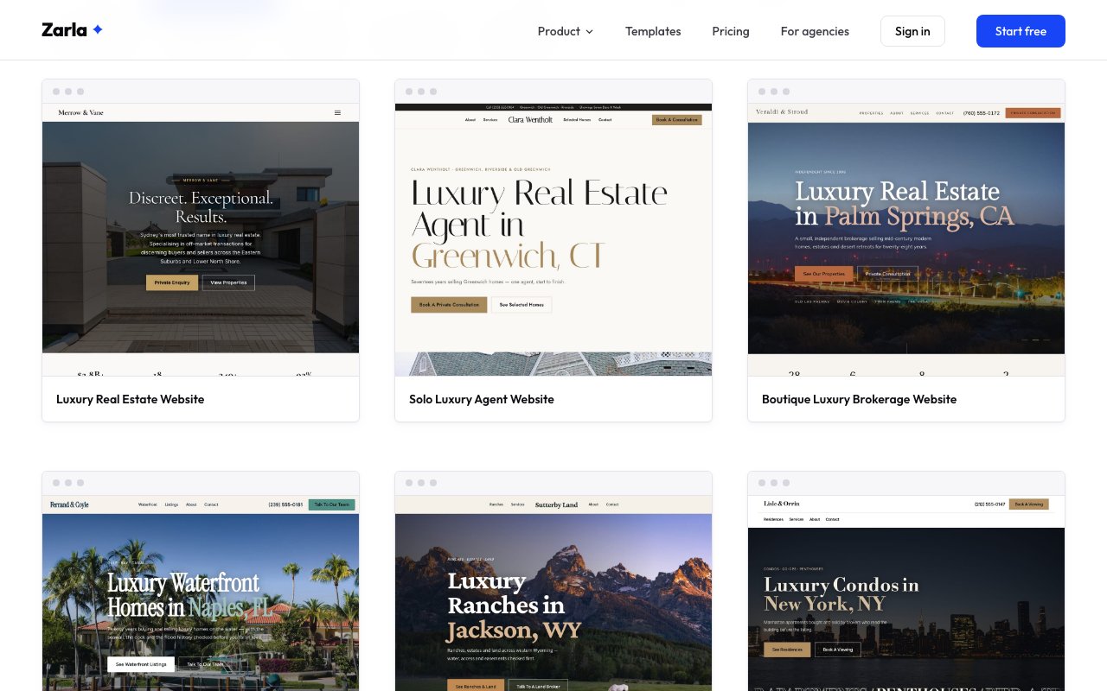The width and height of the screenshot is (1107, 691).
Task: Open the Luxury Real Estate Website title link
Action: pos(131,399)
